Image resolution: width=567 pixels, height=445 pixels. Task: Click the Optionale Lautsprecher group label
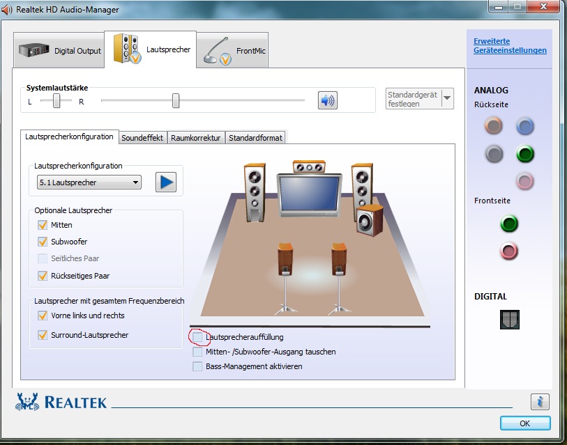pos(73,210)
